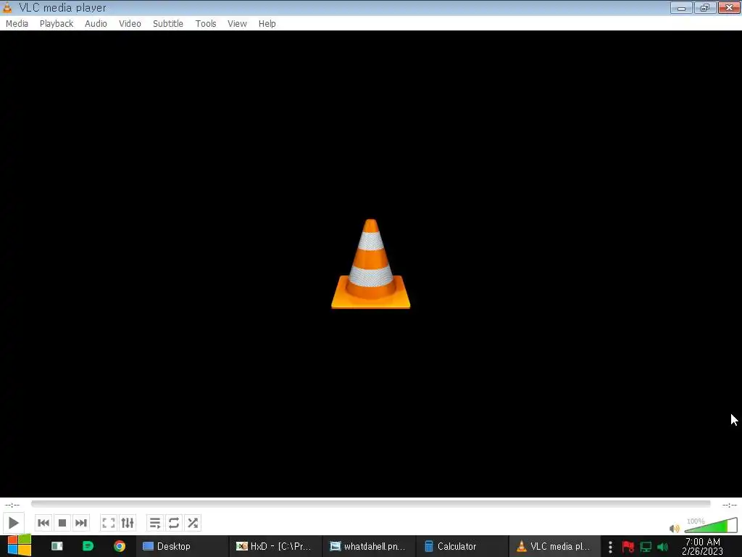Toggle shuffle random playback
The width and height of the screenshot is (742, 557).
tap(193, 523)
